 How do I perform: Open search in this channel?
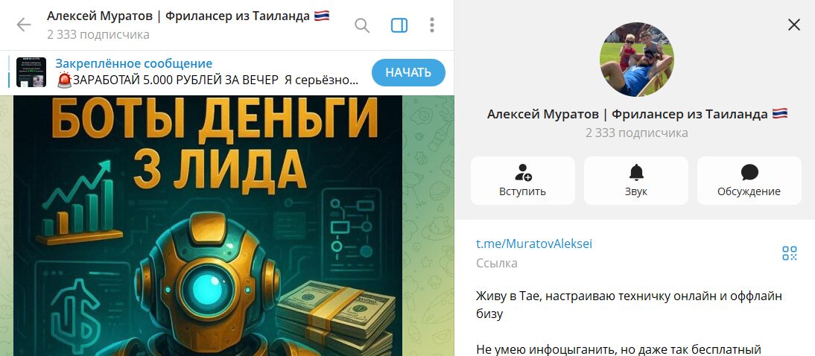[x=362, y=25]
